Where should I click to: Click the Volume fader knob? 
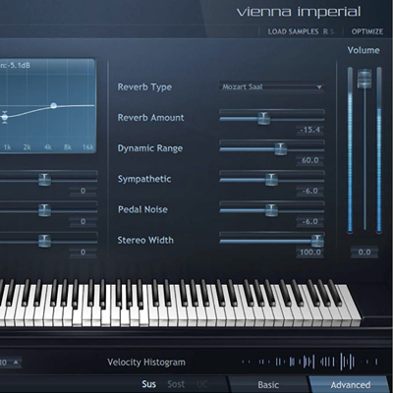pyautogui.click(x=365, y=79)
